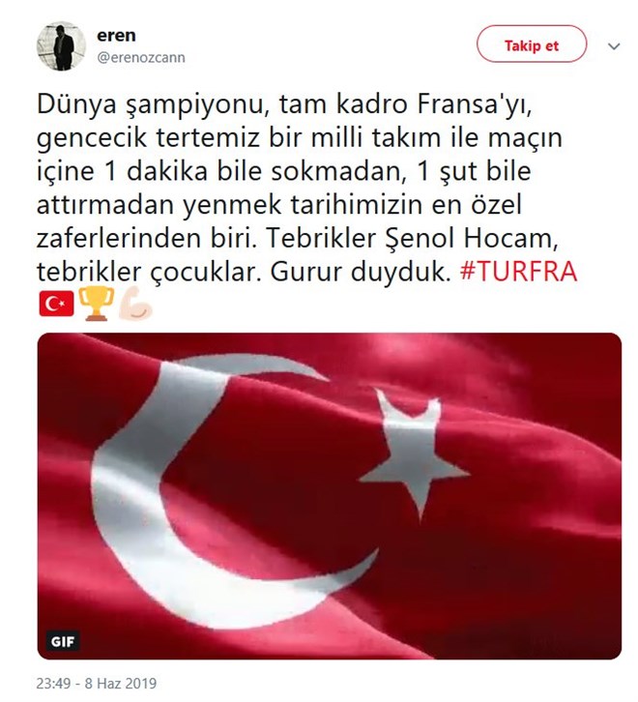Click the tweet text mentioning Şenol Hocam
The height and width of the screenshot is (702, 638).
tap(469, 238)
